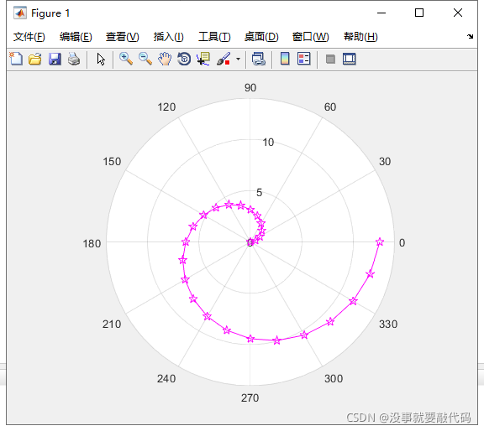Image resolution: width=484 pixels, height=431 pixels.
Task: Click the 90 degree angle label
Action: click(250, 87)
